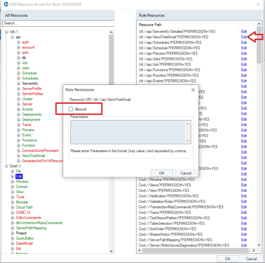Select the highlighted Edit tree item
Viewport: 265px width, 263px height.
tap(19, 176)
